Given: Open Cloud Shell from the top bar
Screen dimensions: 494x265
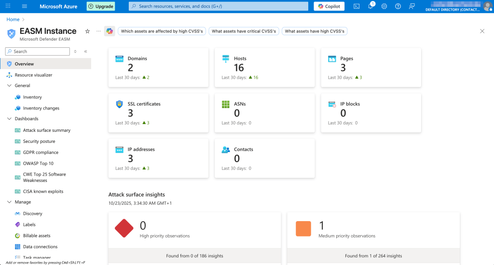Looking at the screenshot, I should pos(357,6).
